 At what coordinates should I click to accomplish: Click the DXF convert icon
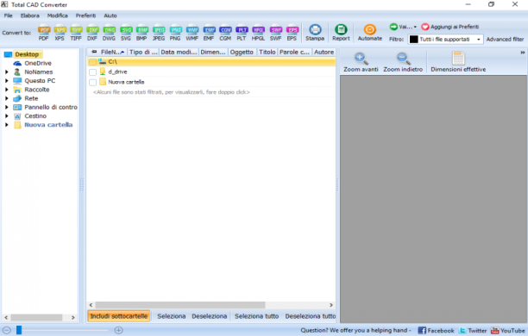[92, 33]
